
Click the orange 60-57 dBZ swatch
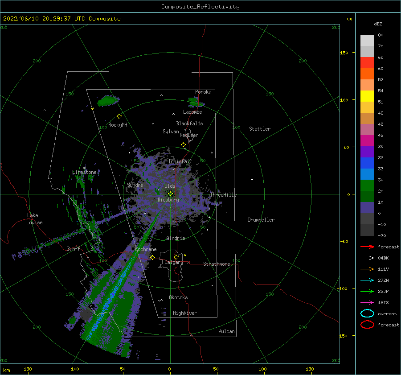(367, 74)
